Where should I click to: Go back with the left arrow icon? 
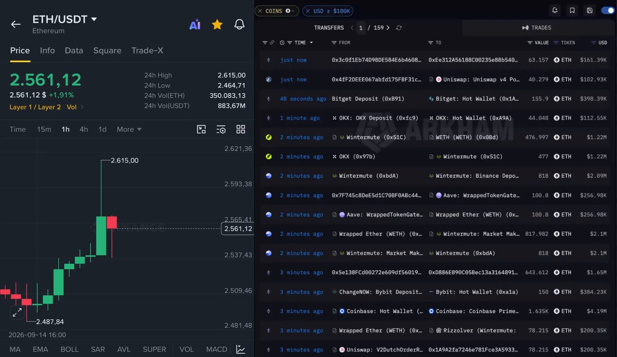point(16,24)
